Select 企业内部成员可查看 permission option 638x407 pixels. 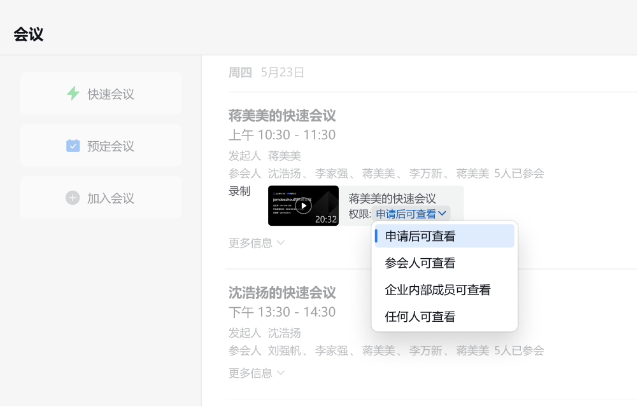coord(437,290)
